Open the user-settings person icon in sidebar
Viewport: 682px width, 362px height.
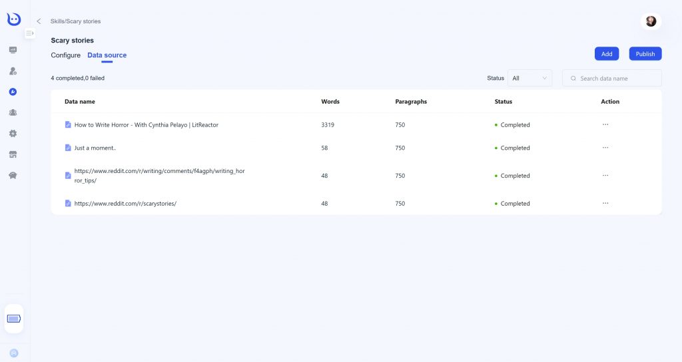tap(13, 71)
